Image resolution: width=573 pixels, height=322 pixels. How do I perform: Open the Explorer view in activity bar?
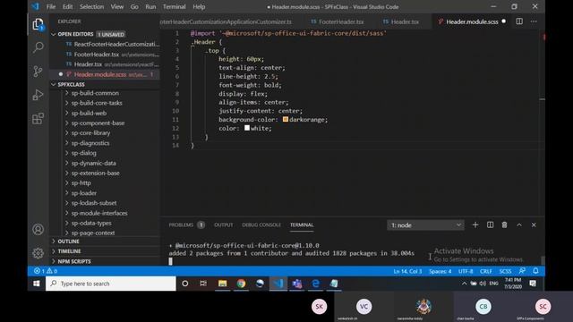point(38,25)
